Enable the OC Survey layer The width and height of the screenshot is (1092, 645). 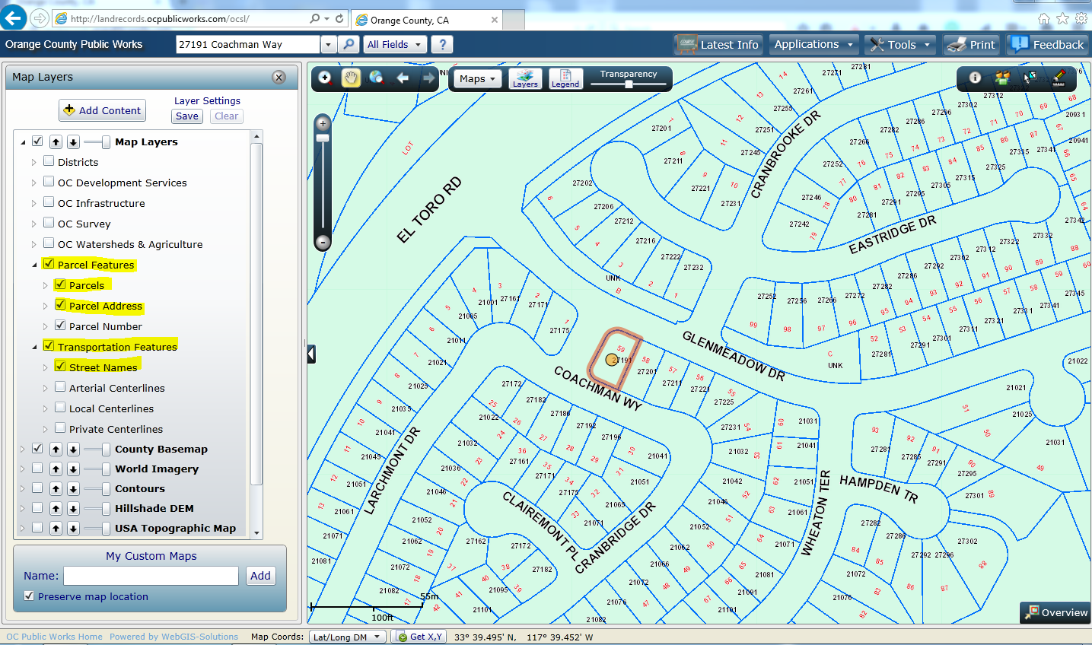click(49, 223)
